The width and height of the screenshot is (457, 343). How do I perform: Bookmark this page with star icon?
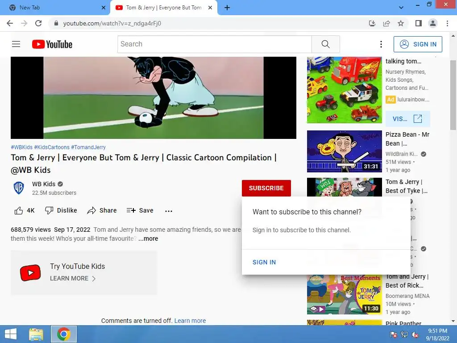(401, 23)
